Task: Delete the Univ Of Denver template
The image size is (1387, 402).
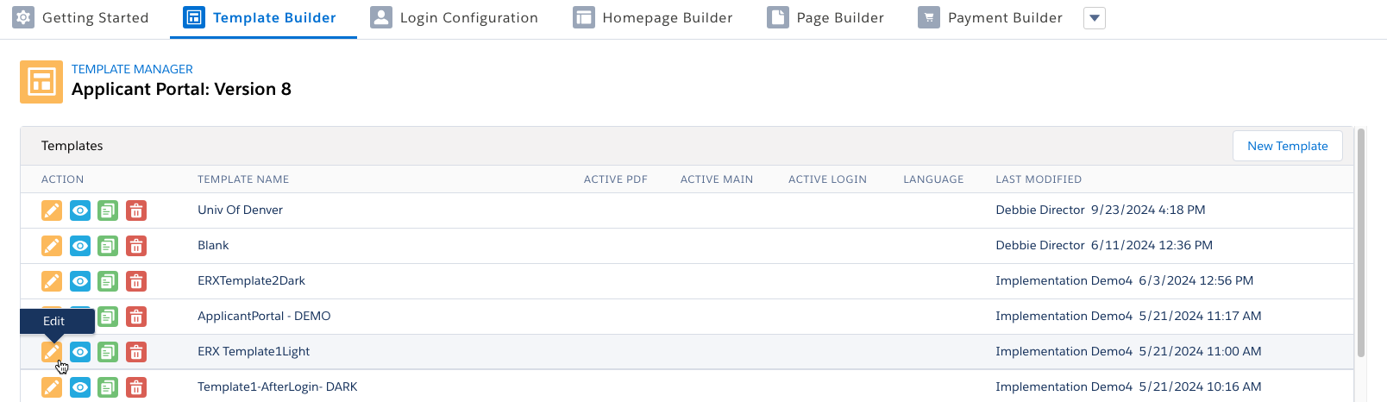Action: tap(136, 210)
